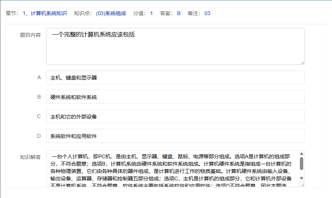Focus the 知识解答 explanation text area
This screenshot has width=332, height=198.
point(172,169)
